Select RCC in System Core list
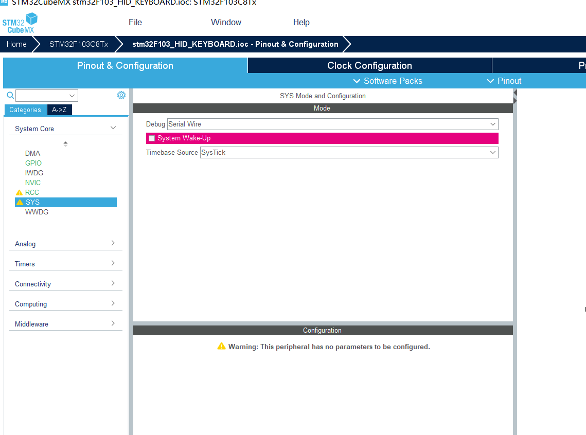This screenshot has height=435, width=586. [x=32, y=192]
